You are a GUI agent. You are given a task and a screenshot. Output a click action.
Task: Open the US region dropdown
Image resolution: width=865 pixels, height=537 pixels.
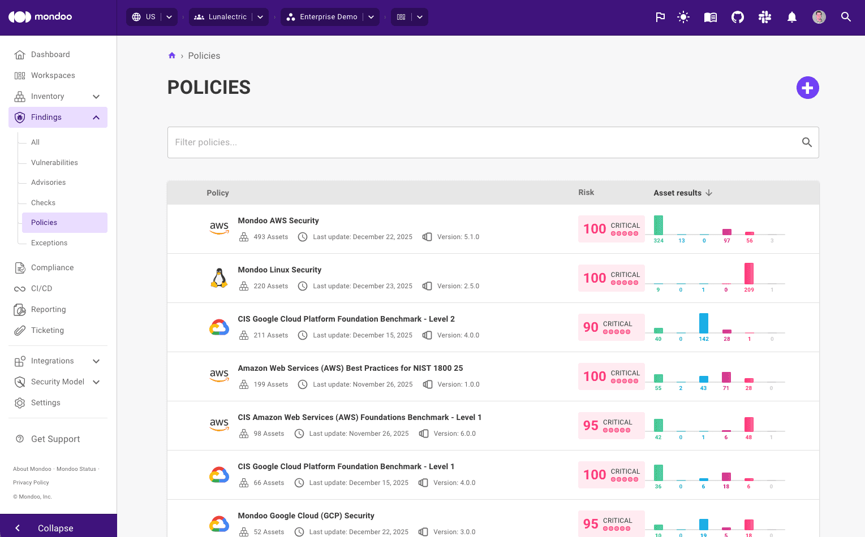tap(168, 17)
